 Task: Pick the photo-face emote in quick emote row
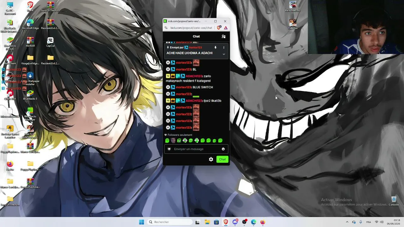[x=173, y=141]
